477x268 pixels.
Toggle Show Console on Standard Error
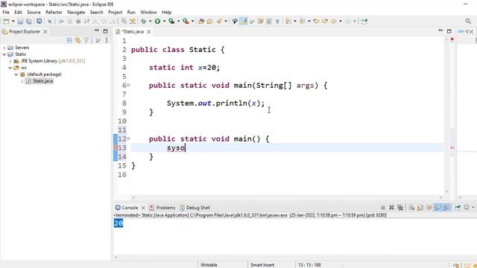[446, 208]
